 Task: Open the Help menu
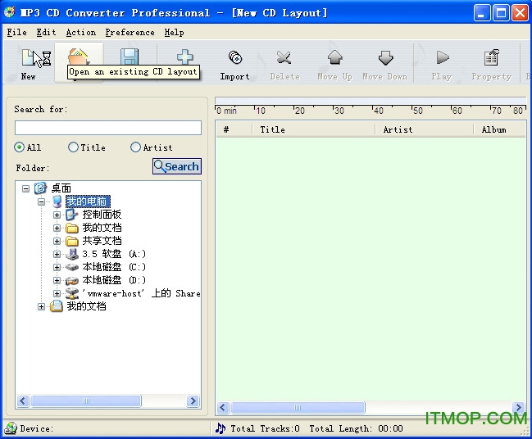174,33
